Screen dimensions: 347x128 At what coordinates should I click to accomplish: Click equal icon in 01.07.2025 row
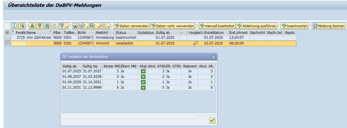[143, 71]
